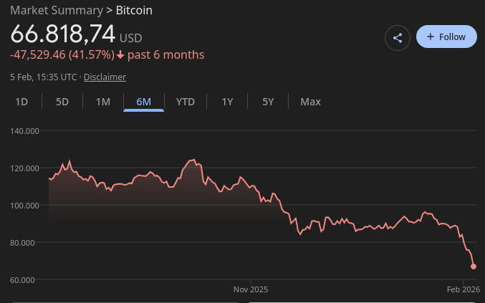Click the 66.818,74 price value

63,34
